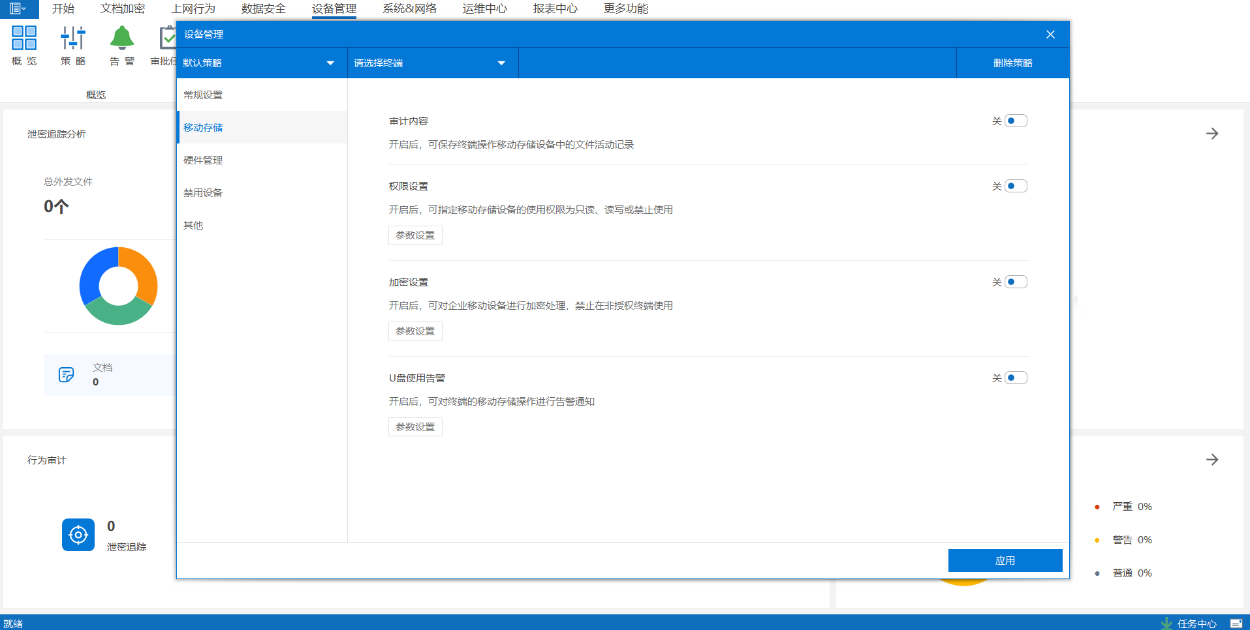This screenshot has width=1250, height=630.
Task: Click the 文档 document icon
Action: click(x=66, y=374)
